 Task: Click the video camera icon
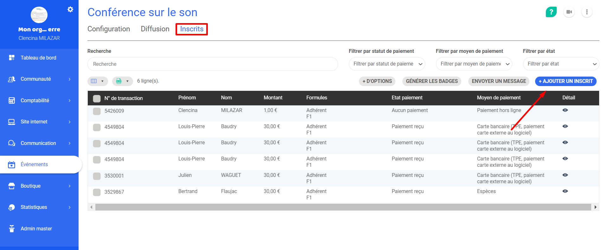(569, 12)
